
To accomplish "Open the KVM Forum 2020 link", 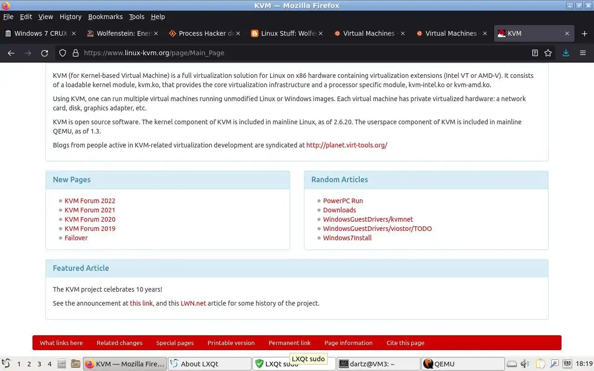I will coord(90,219).
